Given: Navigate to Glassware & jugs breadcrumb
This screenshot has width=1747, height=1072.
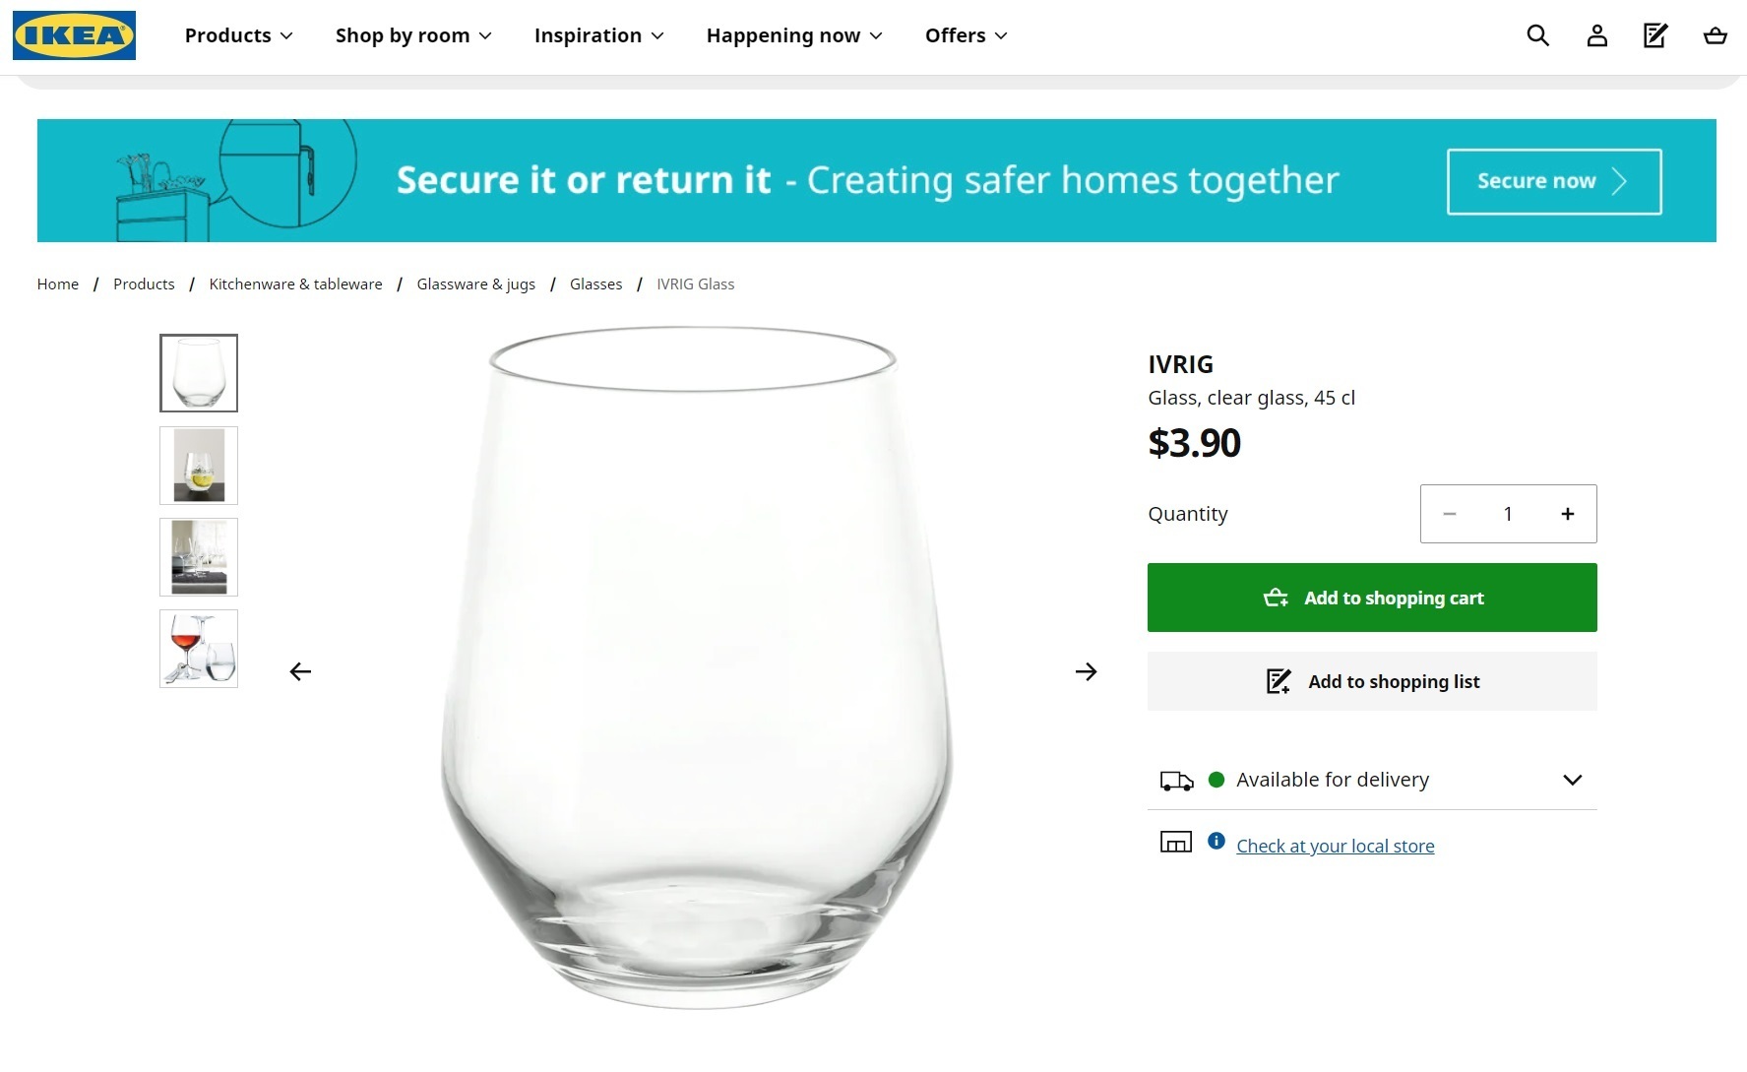Looking at the screenshot, I should [x=475, y=284].
